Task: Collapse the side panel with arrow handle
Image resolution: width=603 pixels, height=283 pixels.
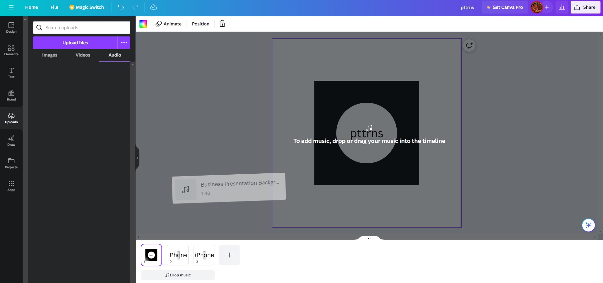Action: [x=137, y=158]
